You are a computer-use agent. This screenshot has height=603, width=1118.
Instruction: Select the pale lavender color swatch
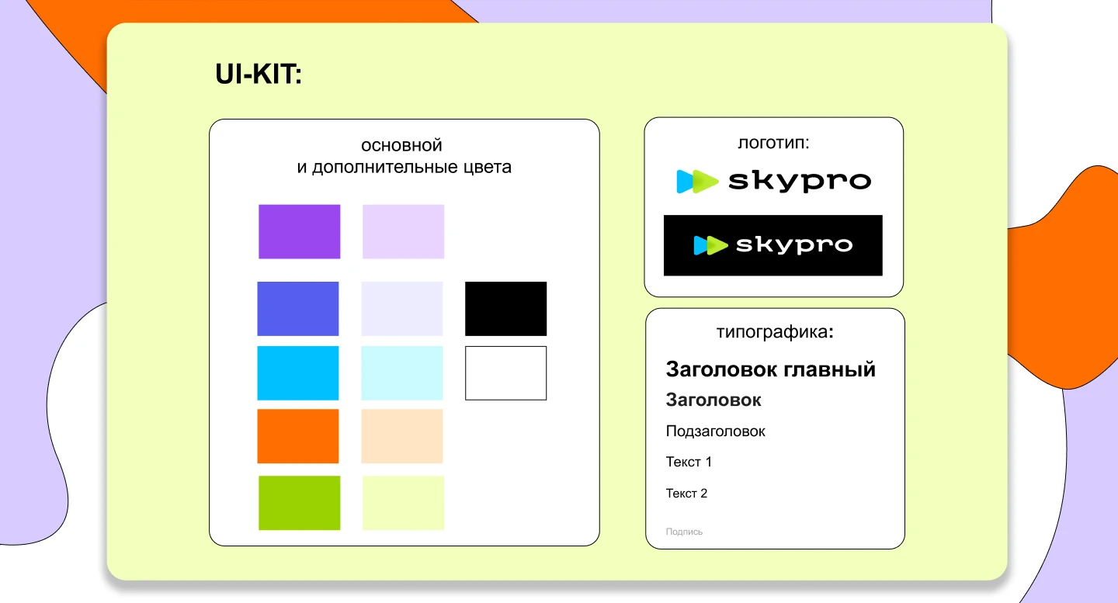(x=403, y=230)
